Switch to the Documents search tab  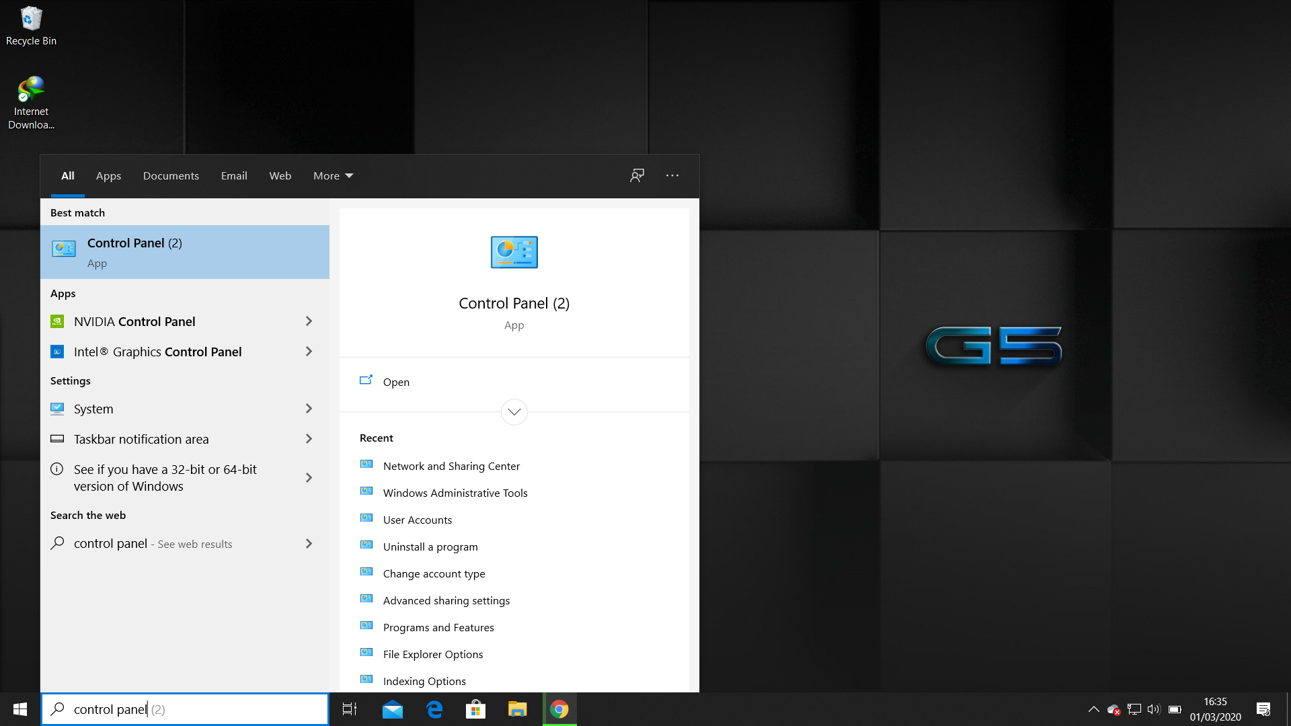171,175
